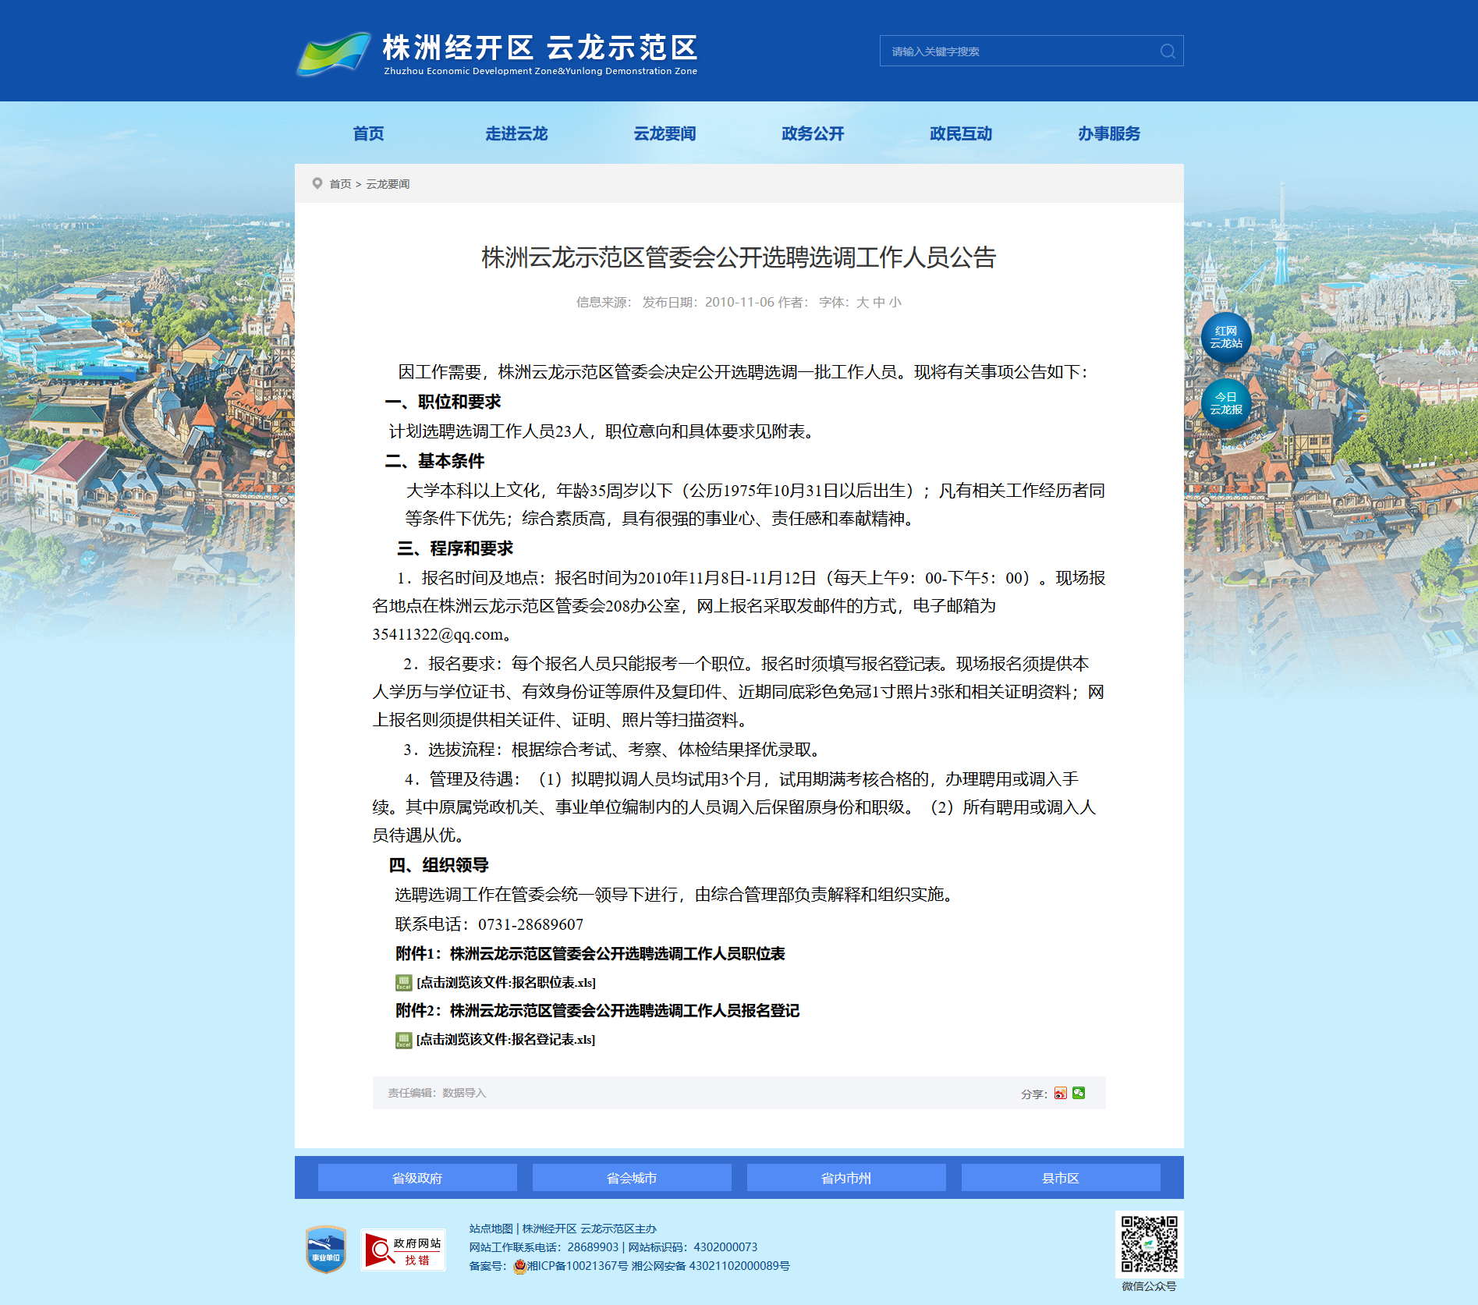
Task: Open the 站点地图 footer link
Action: click(491, 1229)
